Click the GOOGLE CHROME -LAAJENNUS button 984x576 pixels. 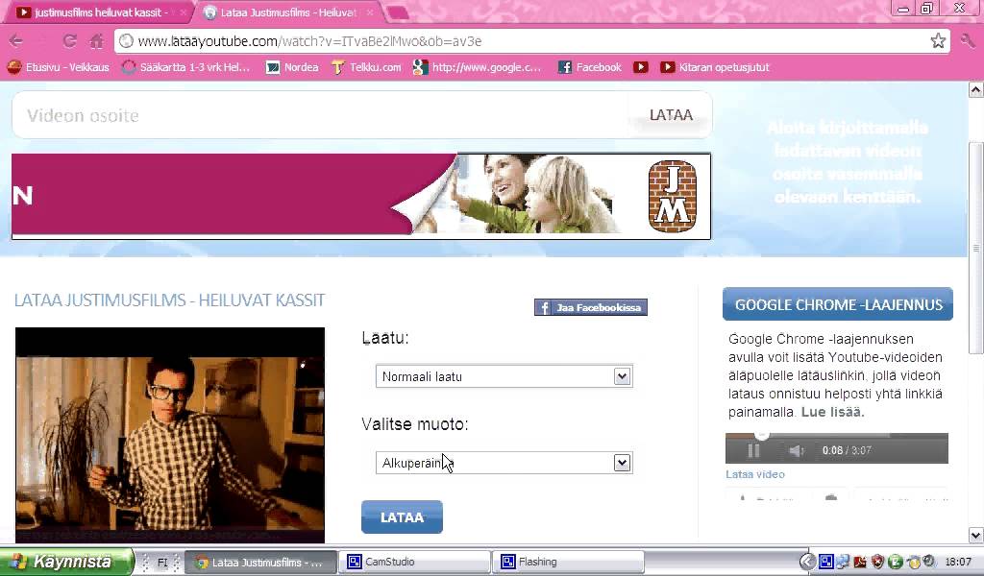[x=838, y=304]
